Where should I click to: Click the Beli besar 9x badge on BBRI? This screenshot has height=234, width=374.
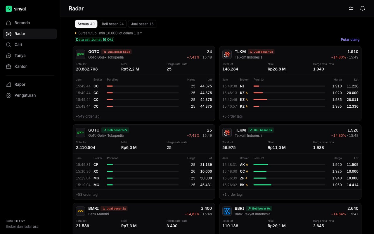coord(259,209)
